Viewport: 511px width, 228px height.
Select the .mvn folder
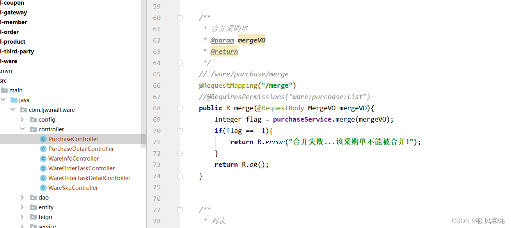pos(6,71)
